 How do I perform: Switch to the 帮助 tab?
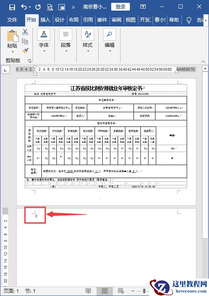pyautogui.click(x=174, y=20)
